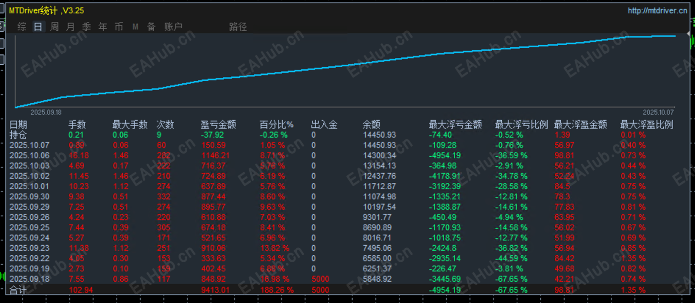Viewport: 695px width, 303px height.
Task: Open the 月 monthly statistics tab
Action: [x=70, y=27]
